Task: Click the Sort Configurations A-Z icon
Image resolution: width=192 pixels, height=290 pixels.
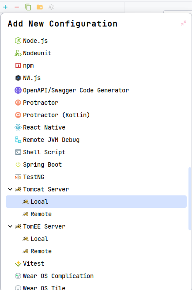Action: click(51, 7)
